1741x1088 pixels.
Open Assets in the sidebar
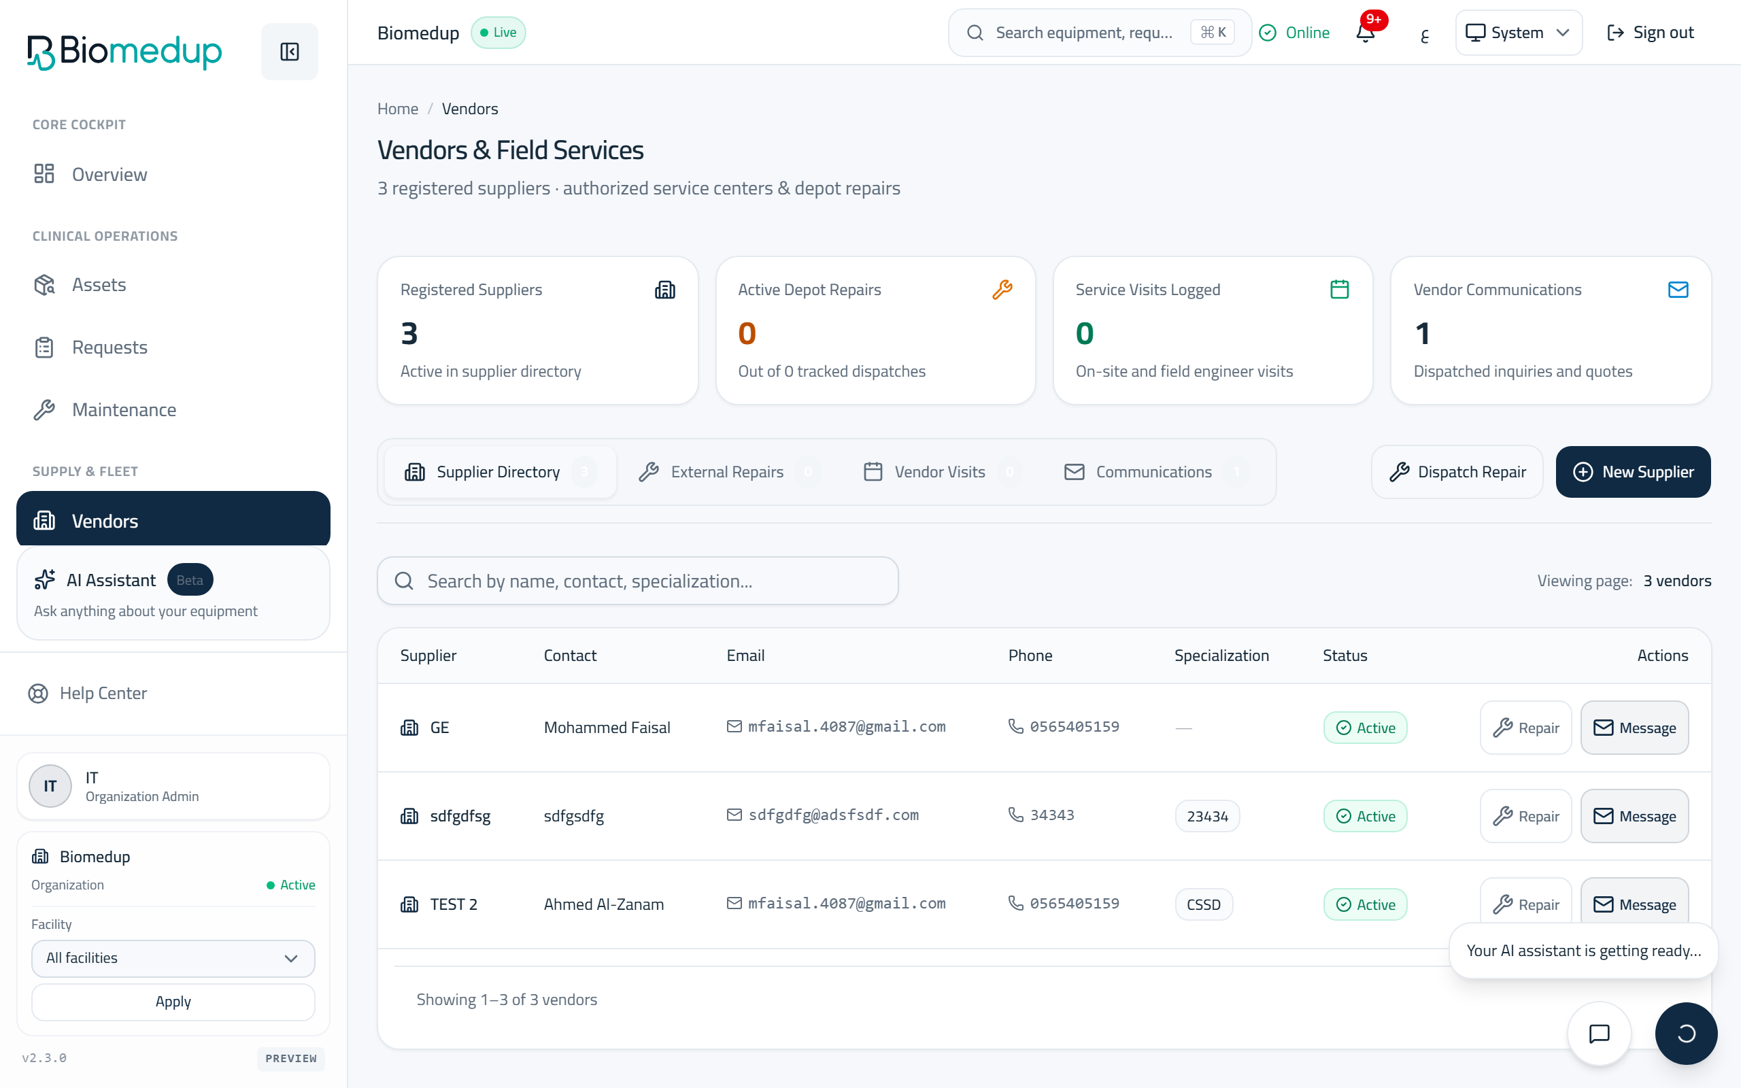point(173,285)
